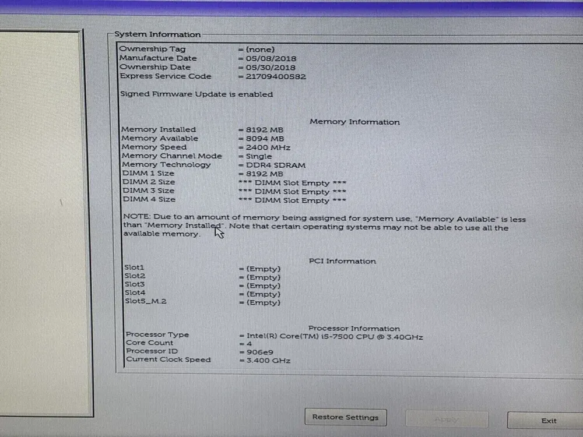This screenshot has height=437, width=583.
Task: Select the Memory Information heading
Action: (354, 122)
